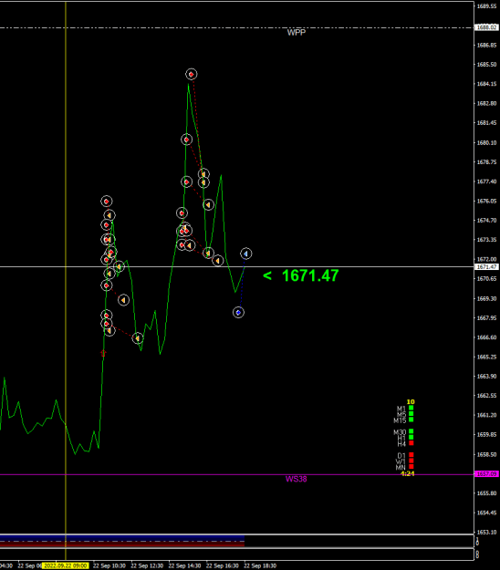
Task: Click the WPP pivot line label
Action: pyautogui.click(x=297, y=33)
